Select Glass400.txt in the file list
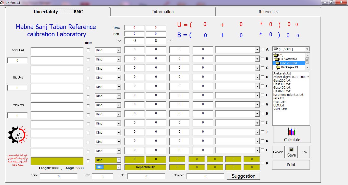 coord(282,88)
